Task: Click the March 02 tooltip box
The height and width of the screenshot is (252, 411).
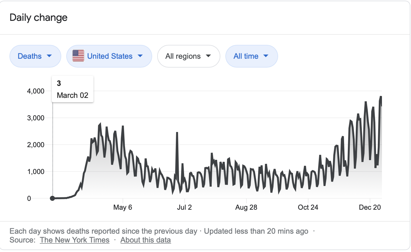Action: point(73,89)
